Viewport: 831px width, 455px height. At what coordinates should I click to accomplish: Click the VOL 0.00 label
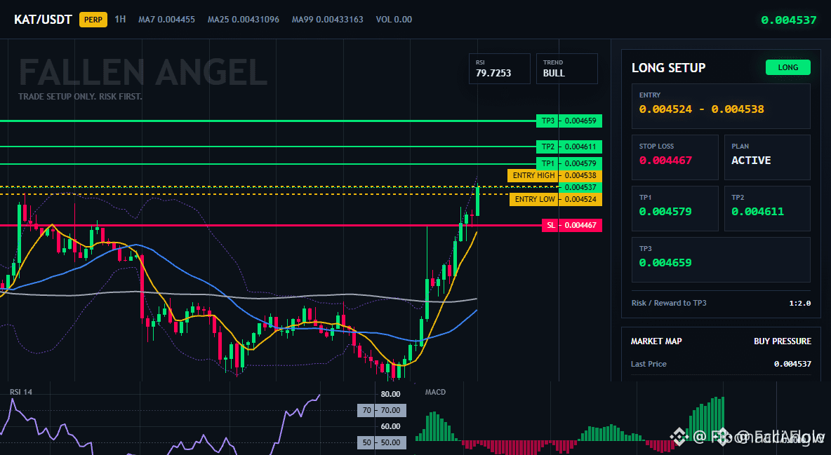pos(394,20)
